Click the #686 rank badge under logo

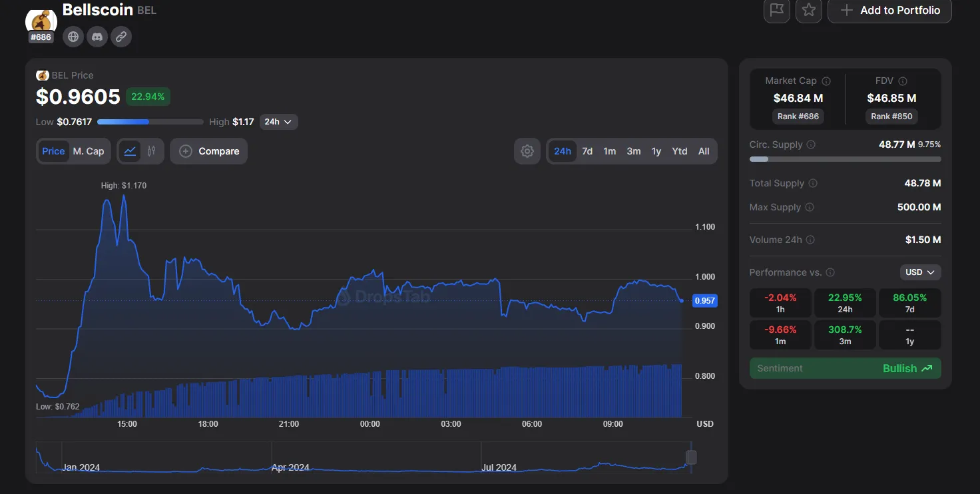click(41, 37)
